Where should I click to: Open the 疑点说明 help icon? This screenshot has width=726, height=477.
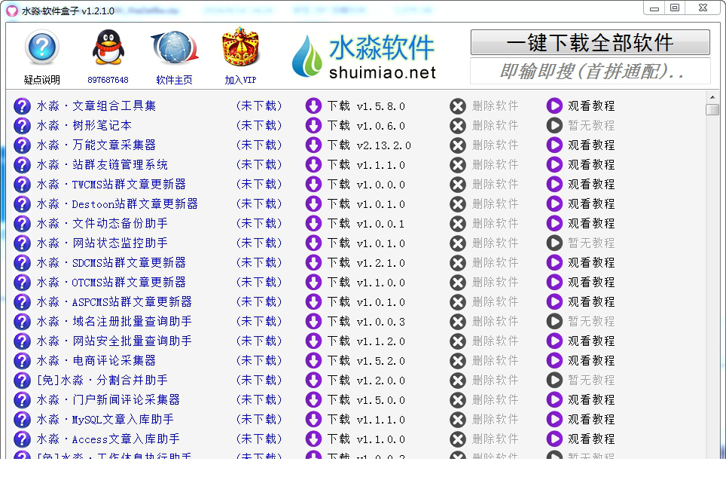coord(41,47)
